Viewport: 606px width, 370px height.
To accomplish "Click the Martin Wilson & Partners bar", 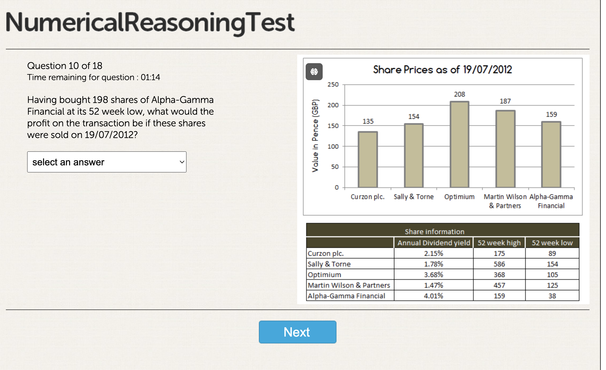I will 505,149.
